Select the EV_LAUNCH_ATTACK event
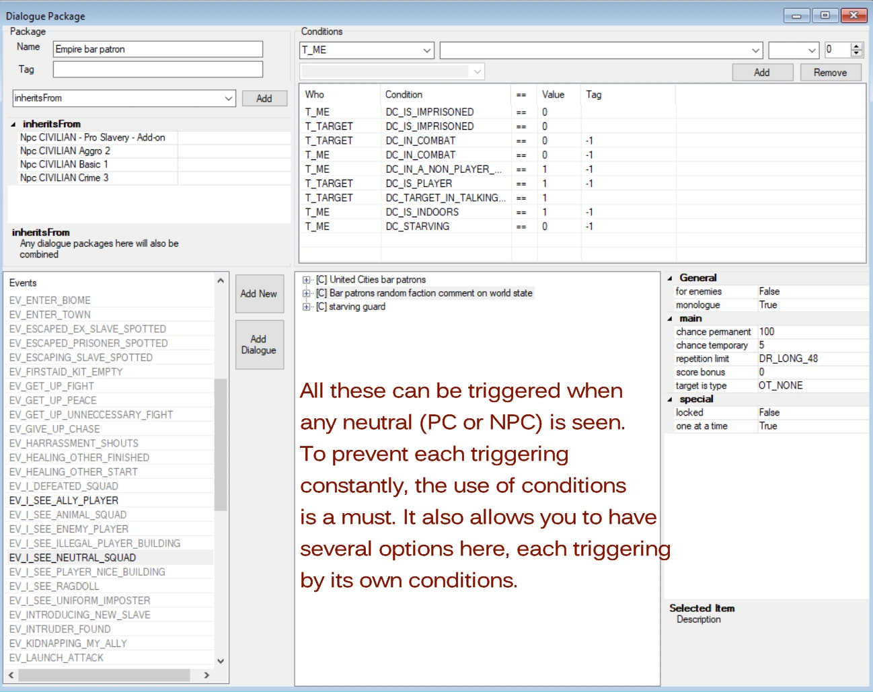873x692 pixels. (x=110, y=658)
